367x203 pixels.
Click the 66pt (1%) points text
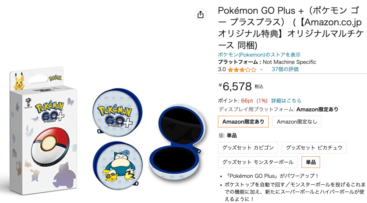tap(254, 100)
